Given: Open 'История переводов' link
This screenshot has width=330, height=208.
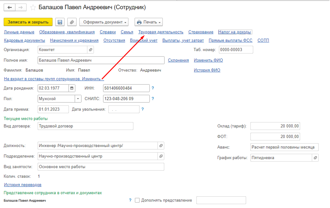Looking at the screenshot, I should pyautogui.click(x=22, y=185).
